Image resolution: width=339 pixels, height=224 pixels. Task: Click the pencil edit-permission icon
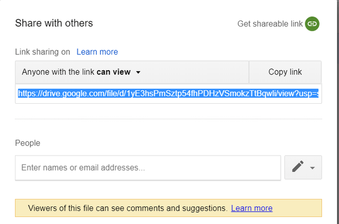point(298,166)
